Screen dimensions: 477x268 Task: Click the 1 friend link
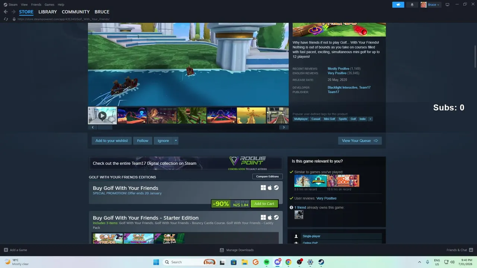point(300,207)
